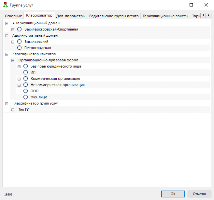Viewport: 214px width, 200px height.
Task: Click the Василеостровская-Спортивная row text
Action: click(51, 30)
